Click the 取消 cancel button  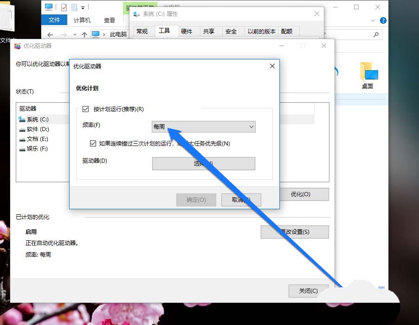pyautogui.click(x=240, y=200)
